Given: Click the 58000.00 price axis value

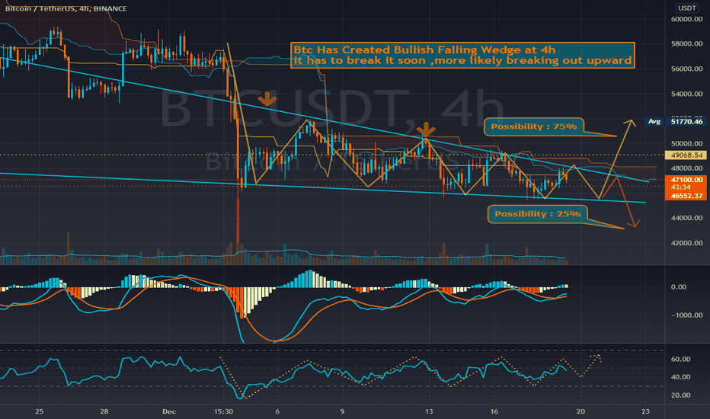Looking at the screenshot, I should pos(686,44).
